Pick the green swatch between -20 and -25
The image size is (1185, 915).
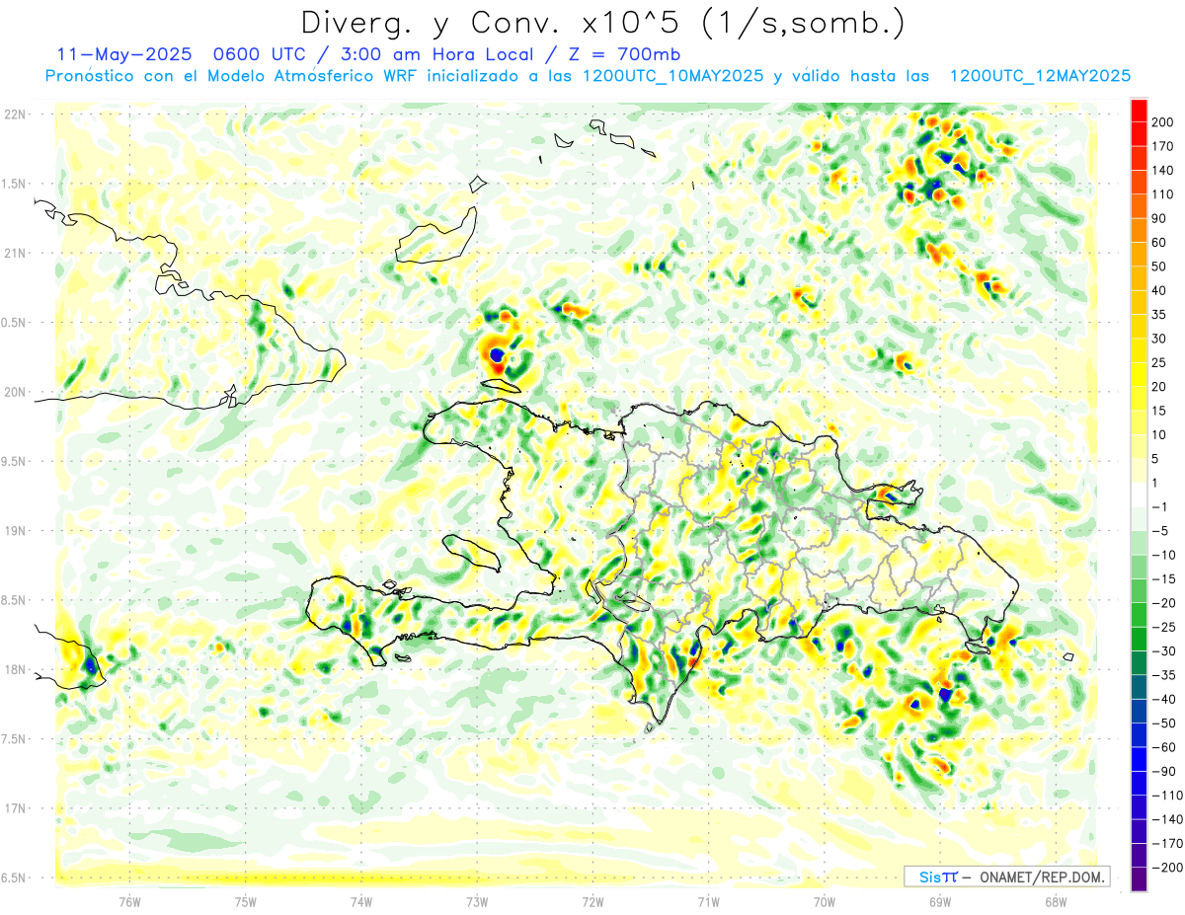pyautogui.click(x=1139, y=615)
